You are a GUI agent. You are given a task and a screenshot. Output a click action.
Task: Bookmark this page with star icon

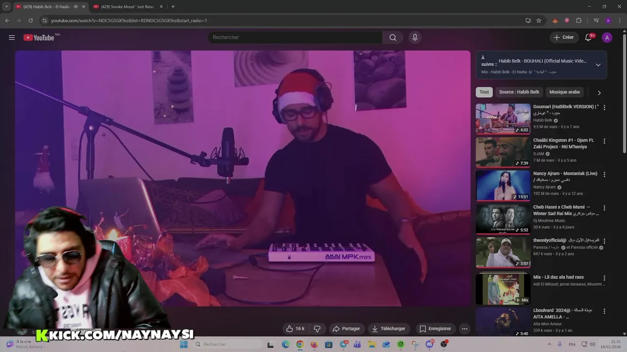[539, 21]
